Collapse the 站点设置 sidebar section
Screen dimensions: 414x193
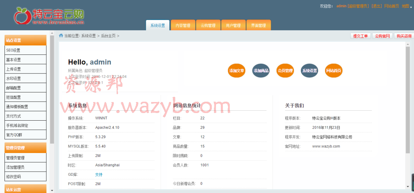26,40
